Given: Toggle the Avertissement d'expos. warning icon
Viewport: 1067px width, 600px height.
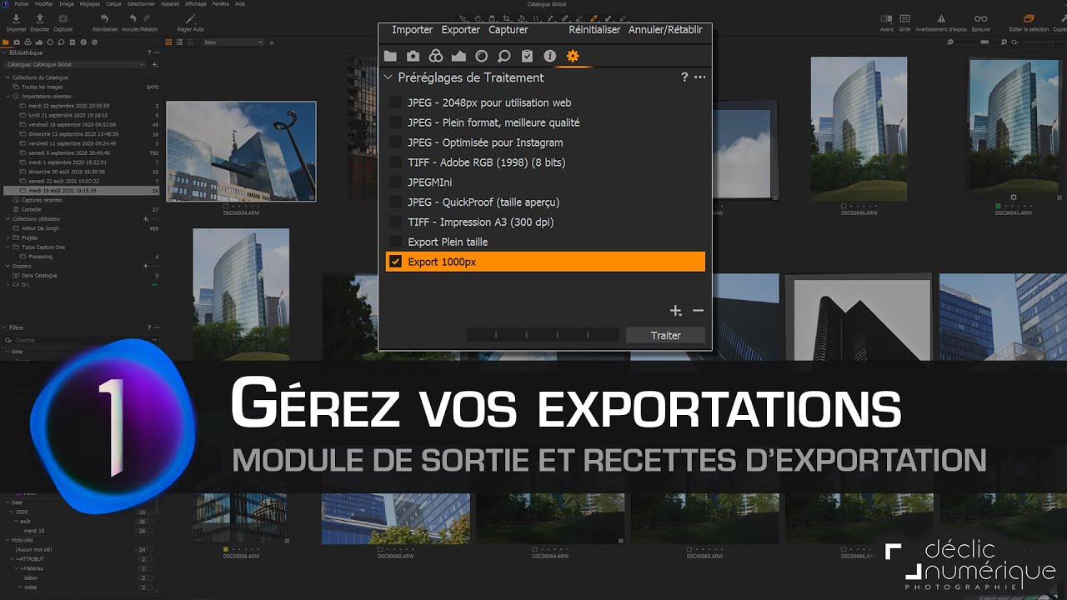Looking at the screenshot, I should point(941,18).
